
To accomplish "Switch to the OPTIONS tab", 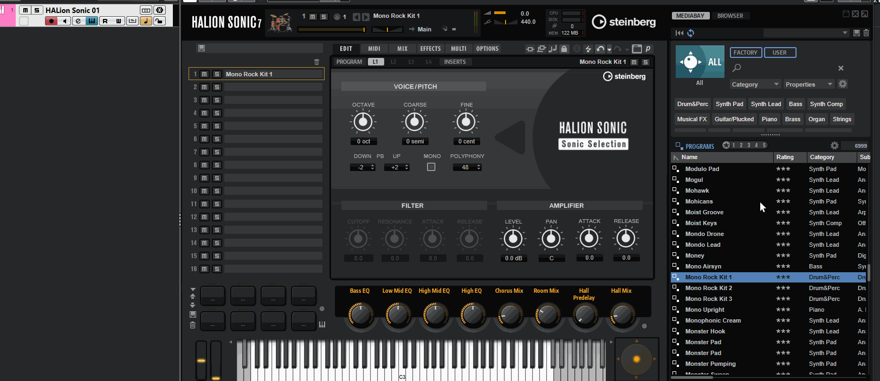I will point(487,49).
